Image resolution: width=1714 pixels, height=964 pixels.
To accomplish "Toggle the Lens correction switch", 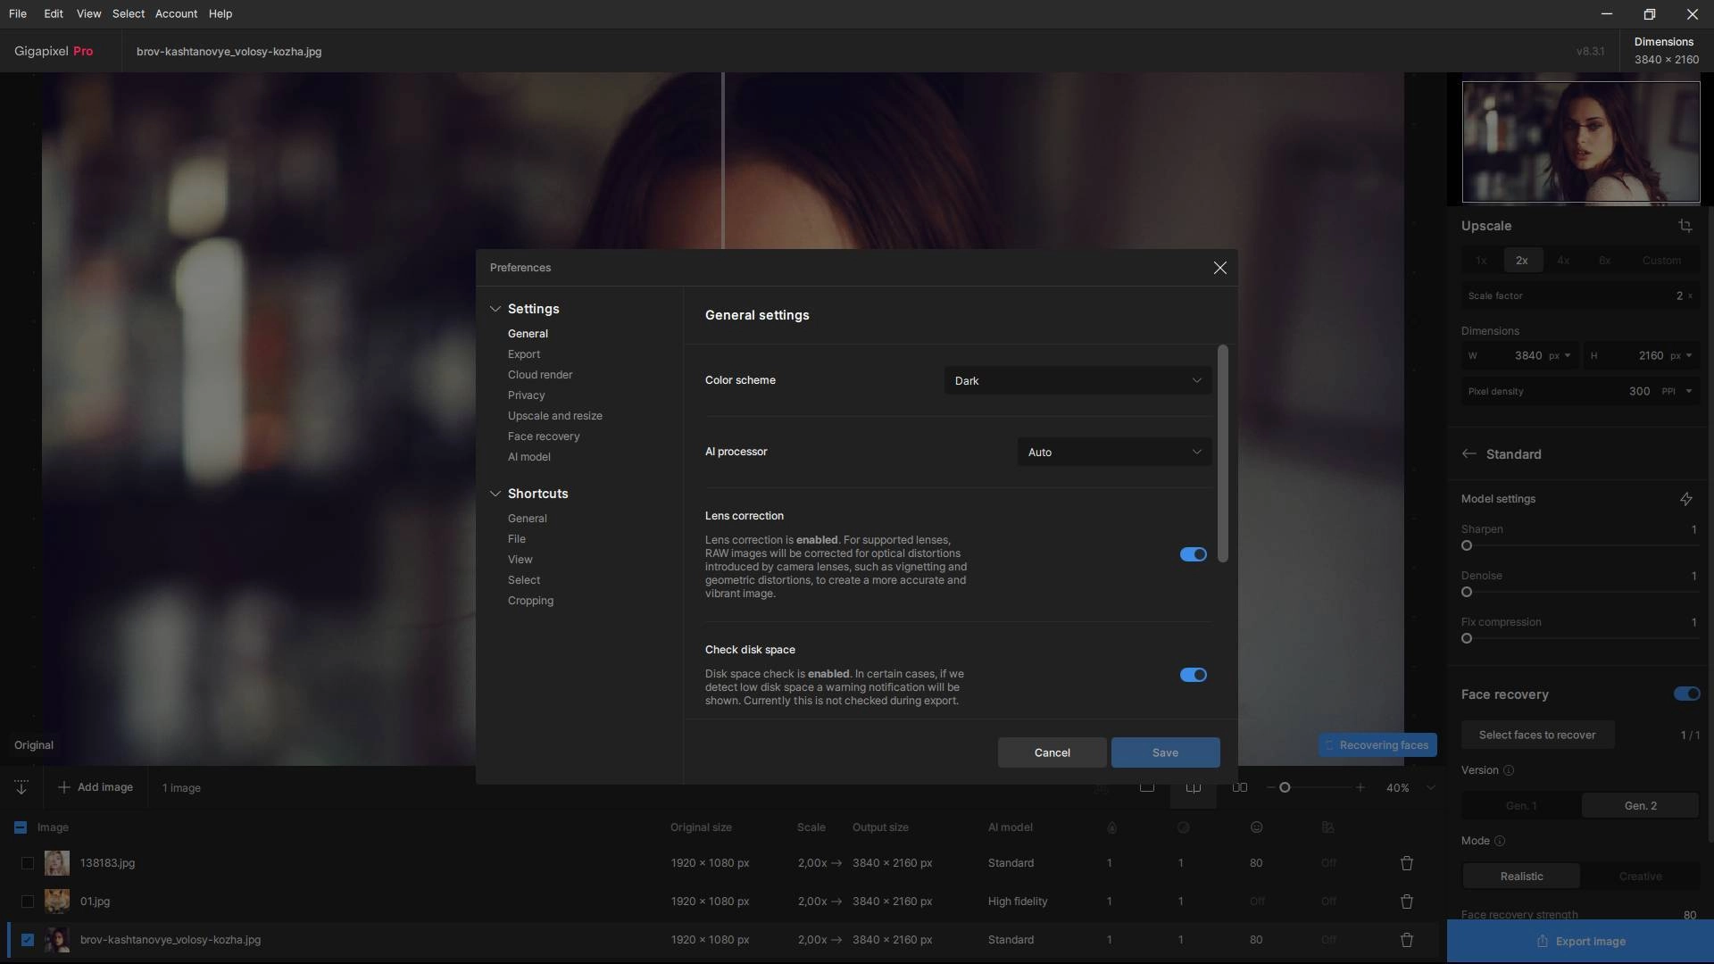I will point(1193,554).
